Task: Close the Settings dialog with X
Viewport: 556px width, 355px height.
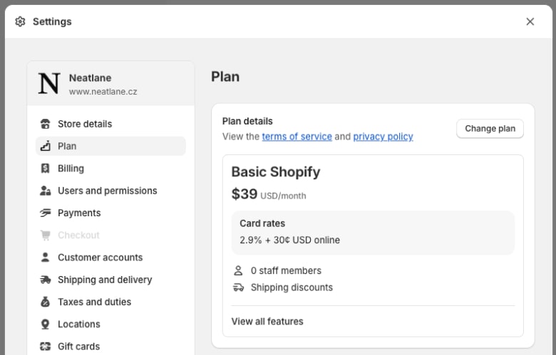Action: click(x=530, y=21)
